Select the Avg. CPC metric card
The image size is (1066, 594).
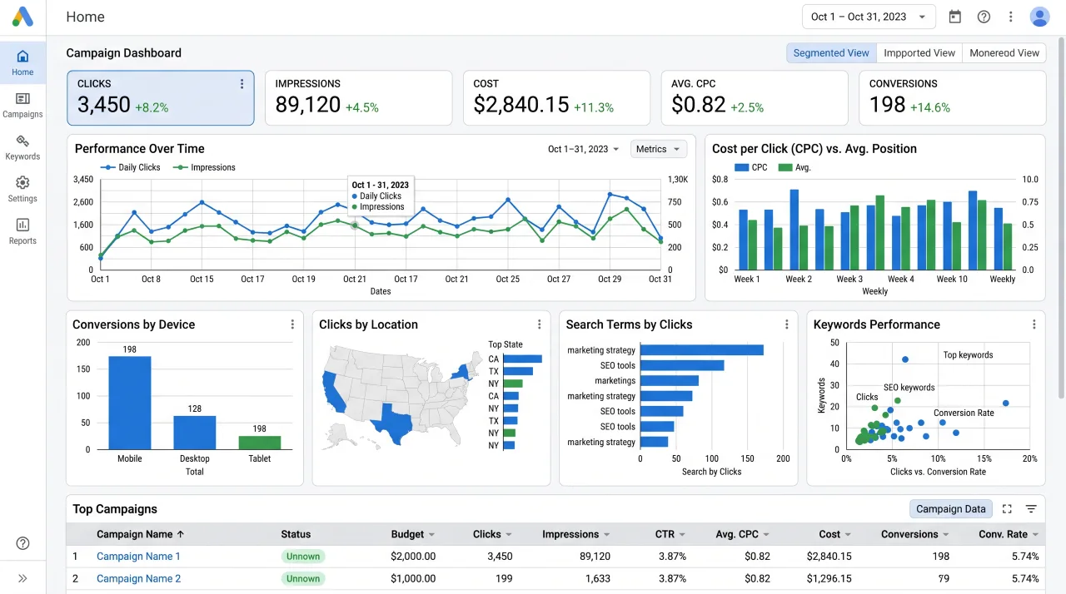pyautogui.click(x=755, y=98)
